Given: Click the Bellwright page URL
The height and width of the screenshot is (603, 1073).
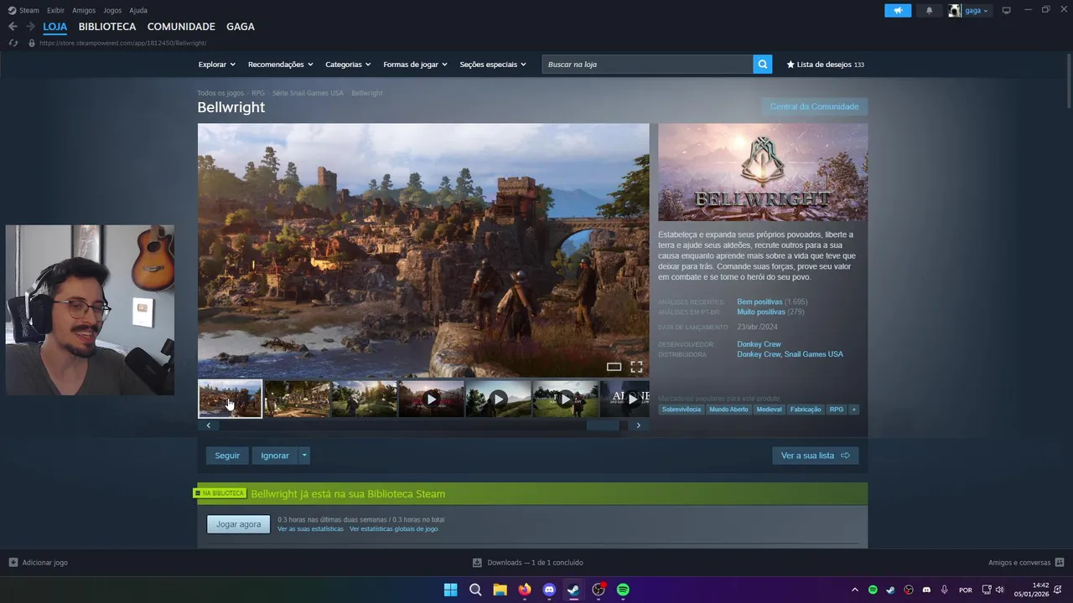Looking at the screenshot, I should tap(123, 43).
